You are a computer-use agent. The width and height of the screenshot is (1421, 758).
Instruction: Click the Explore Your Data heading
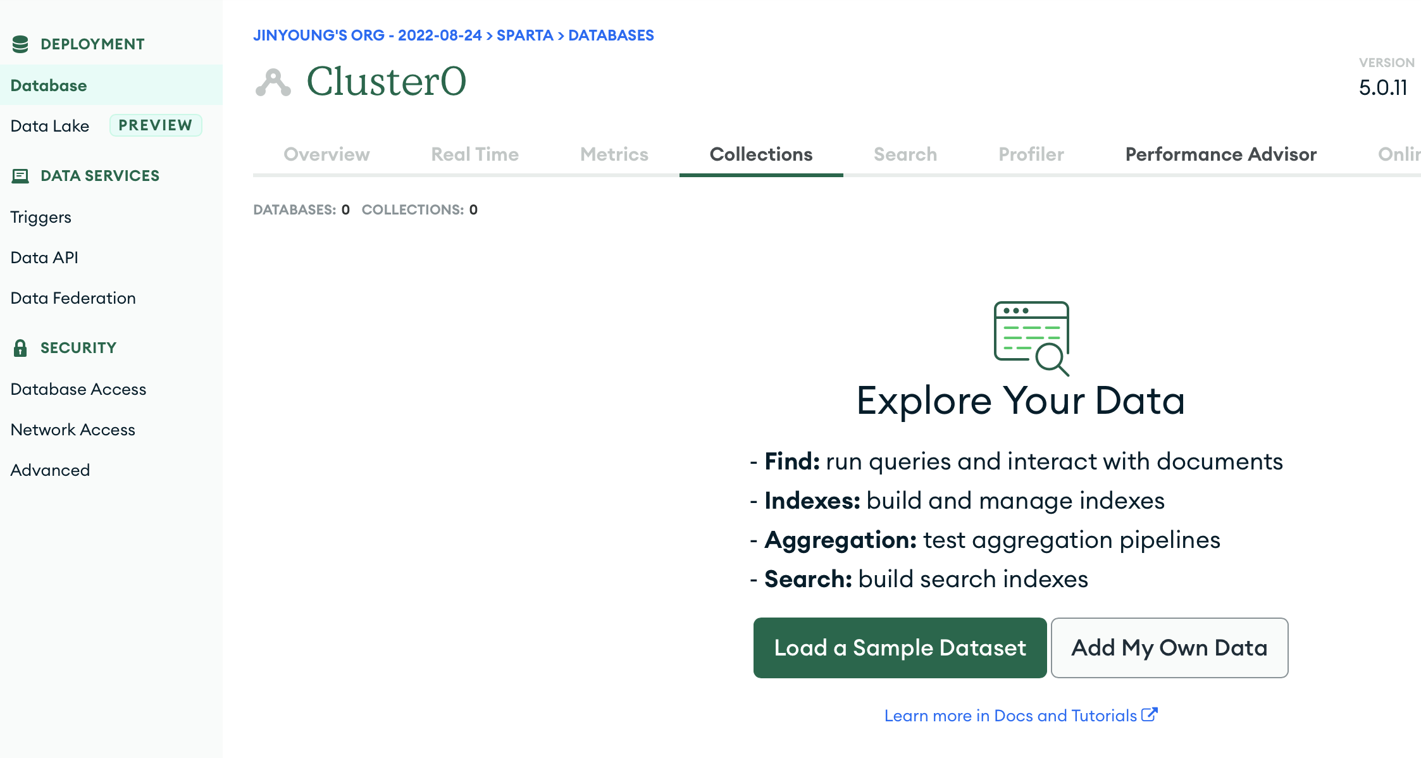tap(1021, 401)
